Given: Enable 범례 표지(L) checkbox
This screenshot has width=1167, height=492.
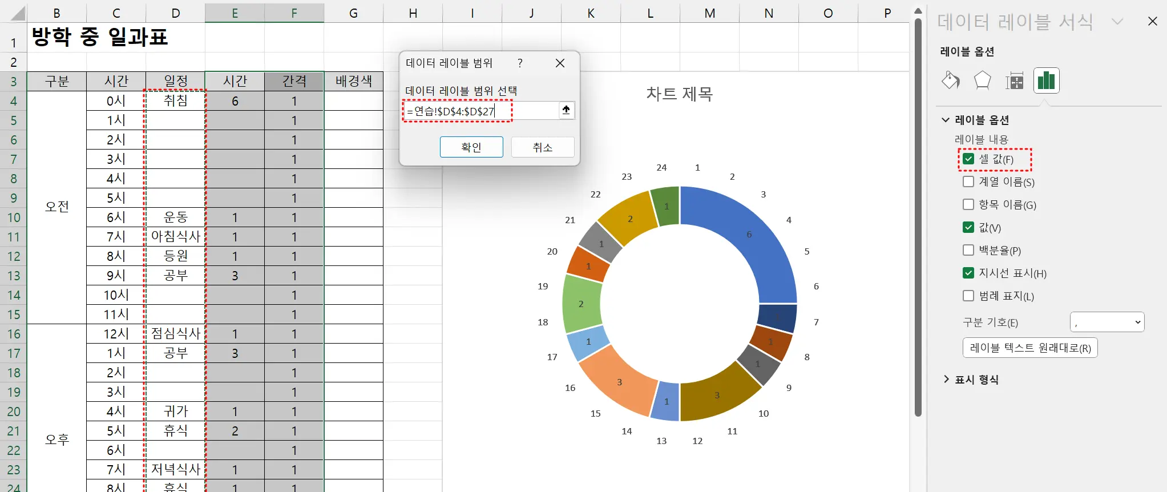Looking at the screenshot, I should click(x=968, y=296).
